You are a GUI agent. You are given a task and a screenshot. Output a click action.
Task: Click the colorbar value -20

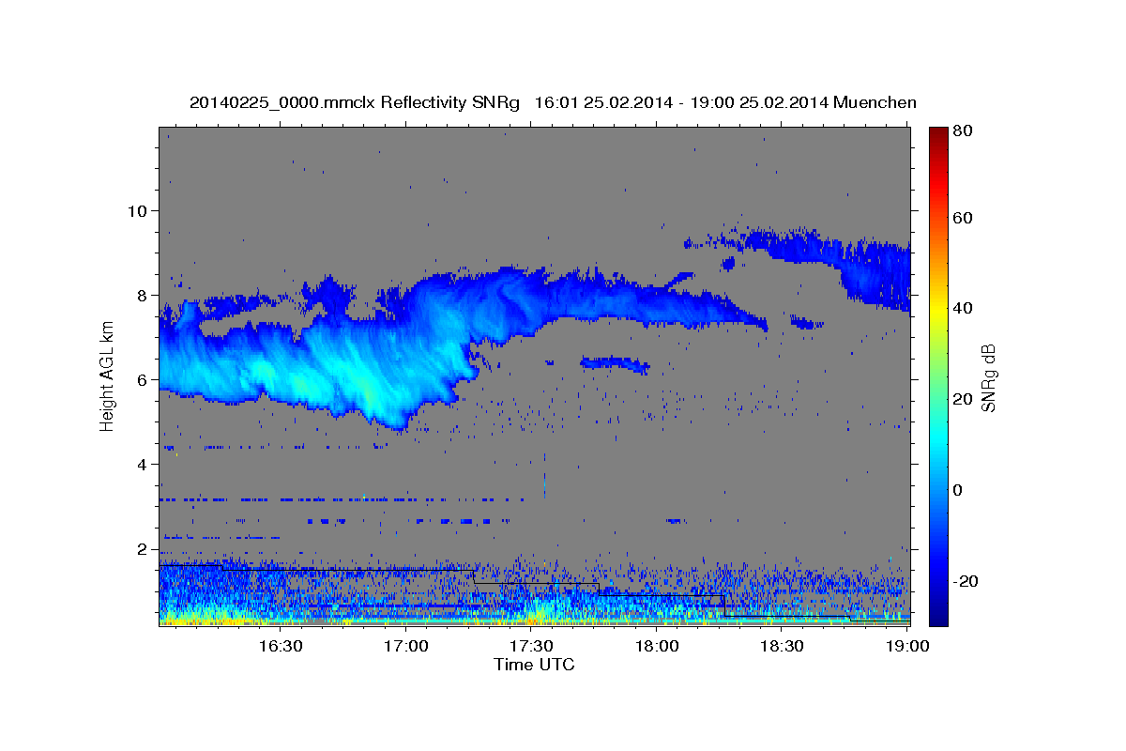click(965, 581)
